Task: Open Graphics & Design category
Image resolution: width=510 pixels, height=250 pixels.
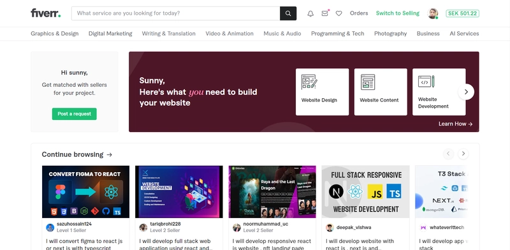Action: pyautogui.click(x=55, y=34)
